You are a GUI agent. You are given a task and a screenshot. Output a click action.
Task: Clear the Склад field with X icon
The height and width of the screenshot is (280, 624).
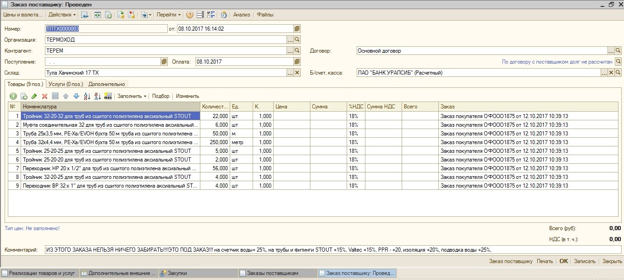(x=297, y=72)
